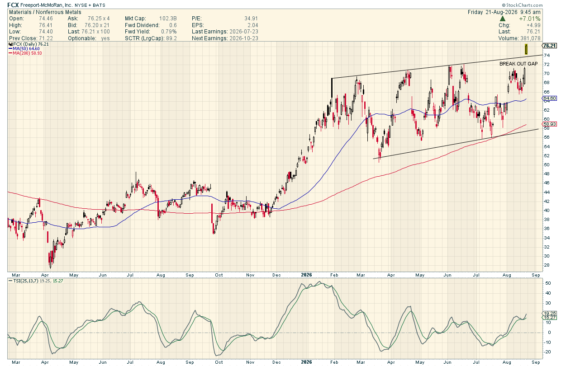The image size is (561, 366).
Task: Click the Optionable yes field
Action: (x=88, y=38)
